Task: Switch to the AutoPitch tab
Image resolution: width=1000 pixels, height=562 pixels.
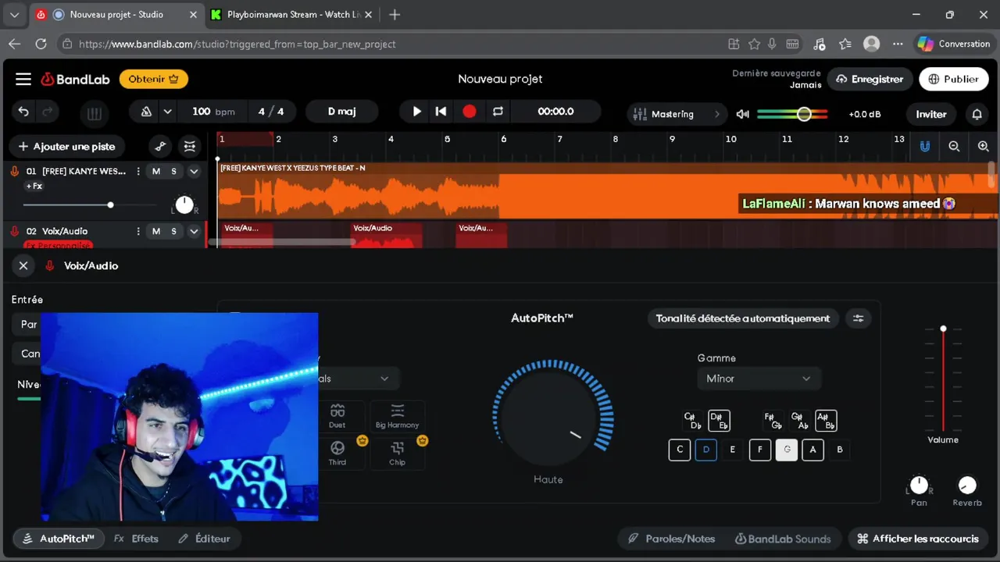Action: pos(59,539)
